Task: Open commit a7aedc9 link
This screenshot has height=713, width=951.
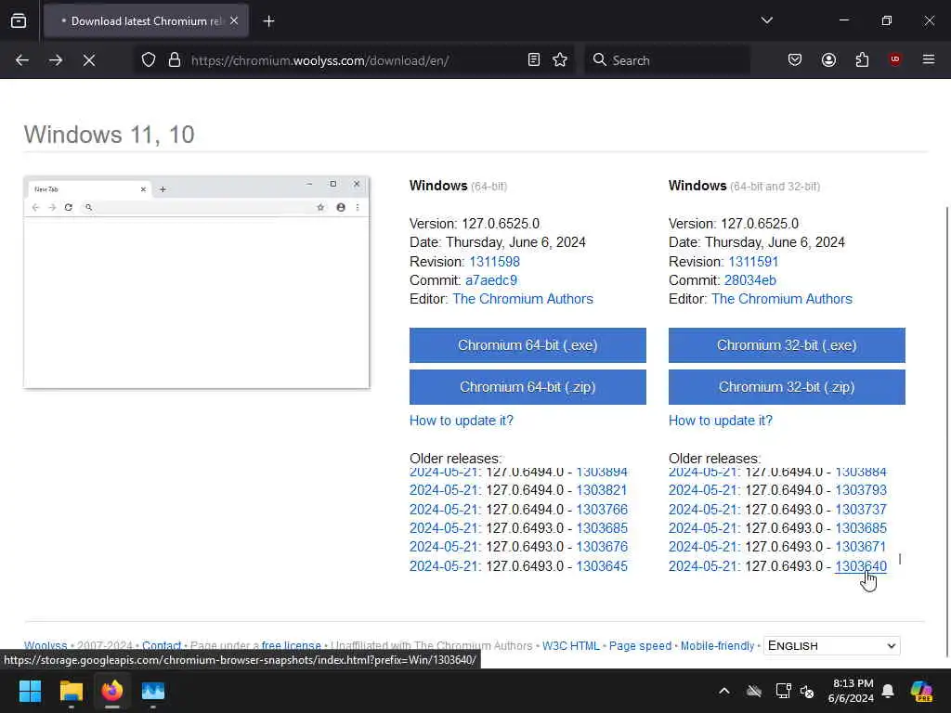Action: pyautogui.click(x=490, y=280)
